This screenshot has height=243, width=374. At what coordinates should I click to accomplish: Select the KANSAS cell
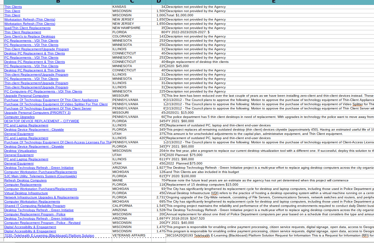pyautogui.click(x=132, y=7)
